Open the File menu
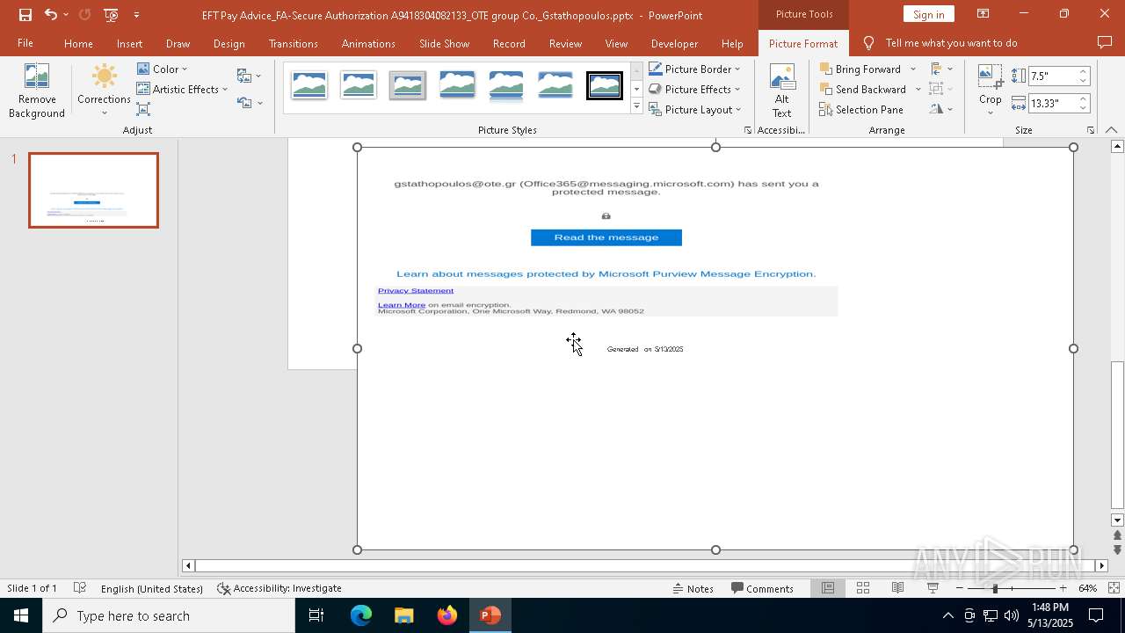The image size is (1125, 633). coord(25,43)
